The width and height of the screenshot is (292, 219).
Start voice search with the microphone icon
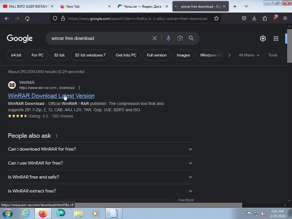pyautogui.click(x=168, y=38)
